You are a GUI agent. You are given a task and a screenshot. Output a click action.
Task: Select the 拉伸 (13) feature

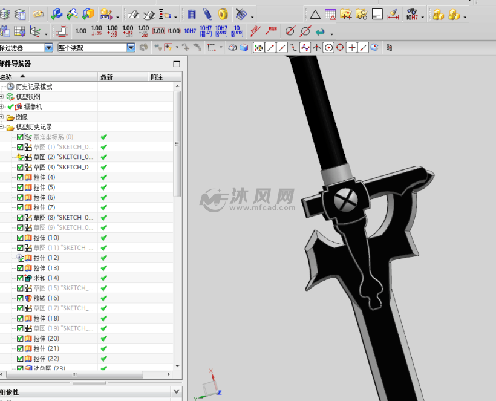(x=46, y=268)
